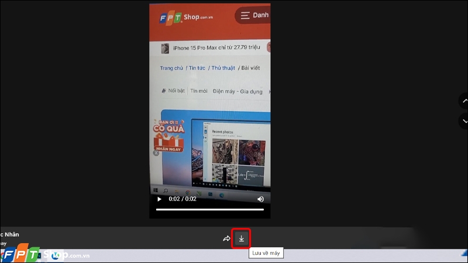Image resolution: width=468 pixels, height=263 pixels.
Task: Play the video
Action: [159, 199]
